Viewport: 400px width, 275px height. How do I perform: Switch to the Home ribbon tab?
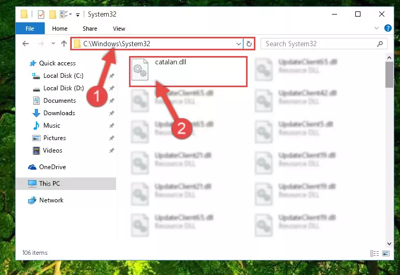pyautogui.click(x=60, y=29)
